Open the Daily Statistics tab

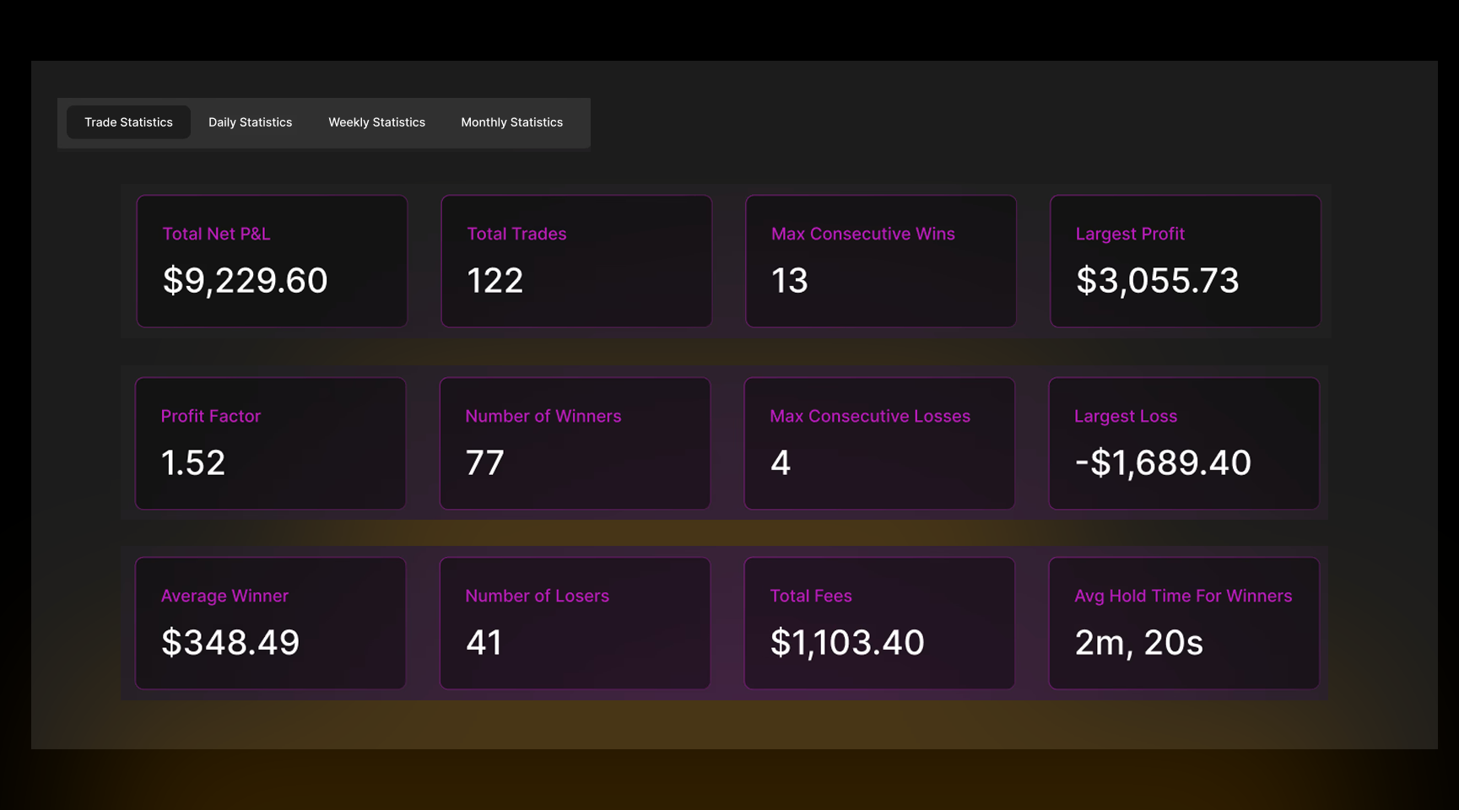click(x=250, y=122)
